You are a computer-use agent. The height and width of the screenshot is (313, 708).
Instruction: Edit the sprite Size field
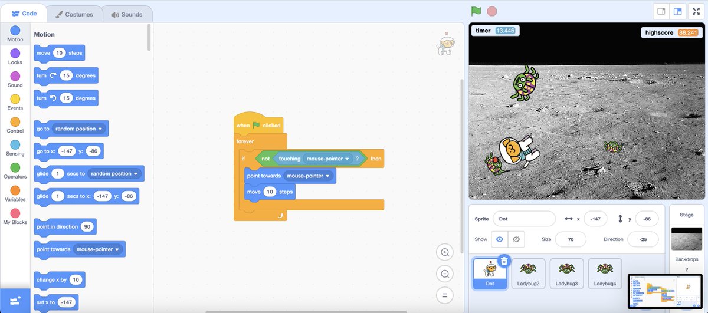coord(570,239)
